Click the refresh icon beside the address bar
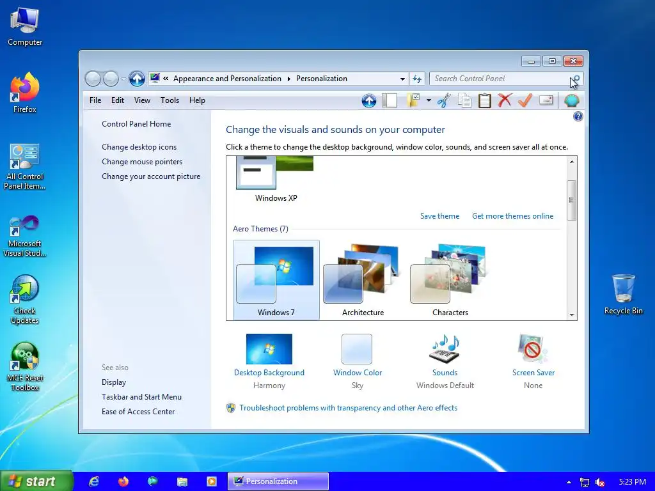This screenshot has width=655, height=491. click(417, 79)
